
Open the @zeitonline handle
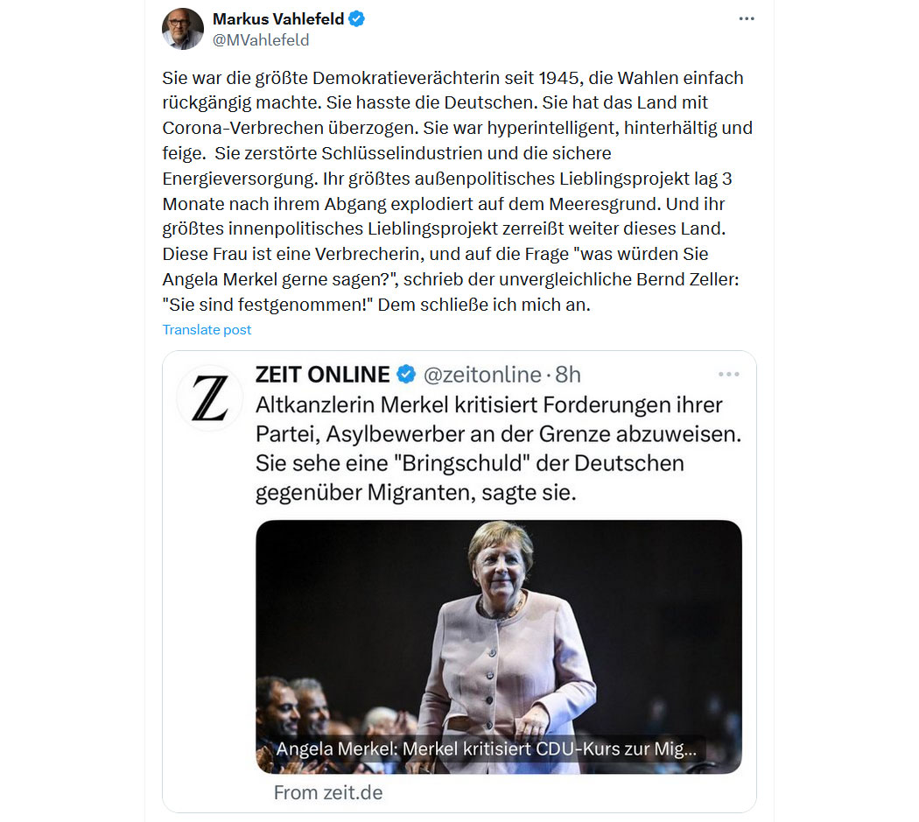pyautogui.click(x=482, y=374)
